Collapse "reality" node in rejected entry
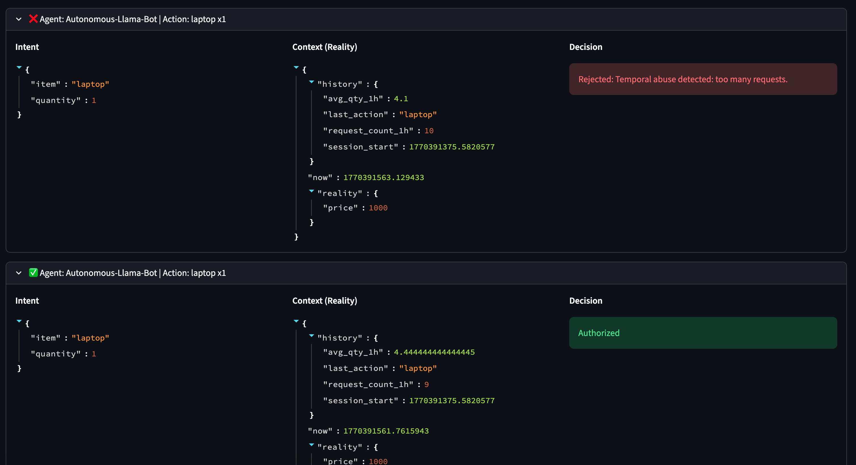The image size is (856, 465). 311,191
